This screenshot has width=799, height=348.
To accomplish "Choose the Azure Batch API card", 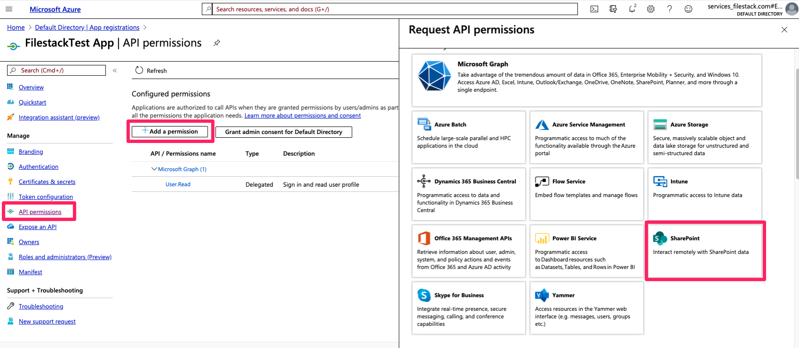I will coord(469,137).
